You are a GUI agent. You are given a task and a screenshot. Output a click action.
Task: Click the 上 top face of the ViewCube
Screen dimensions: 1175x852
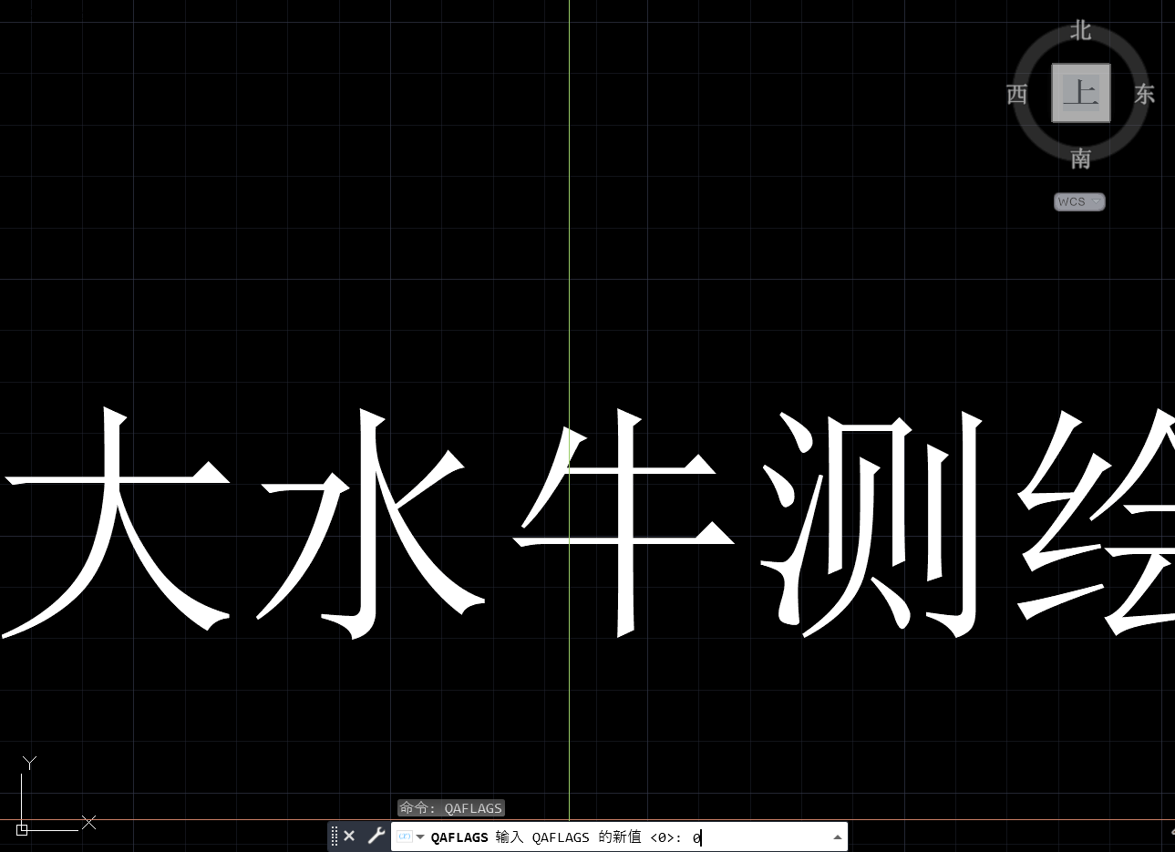pos(1080,92)
